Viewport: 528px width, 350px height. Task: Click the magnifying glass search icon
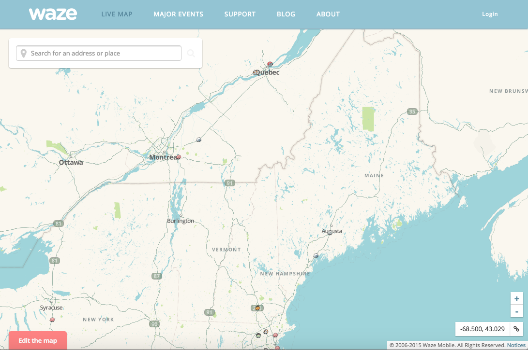pos(191,53)
